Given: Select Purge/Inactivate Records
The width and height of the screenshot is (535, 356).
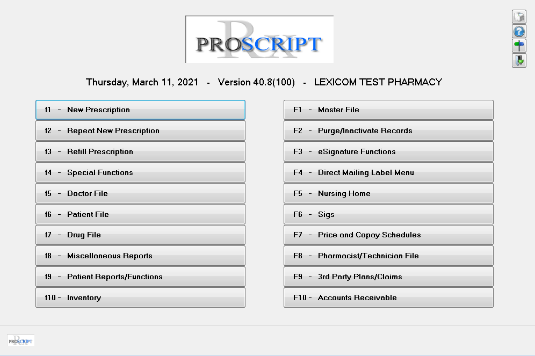Looking at the screenshot, I should click(x=388, y=130).
